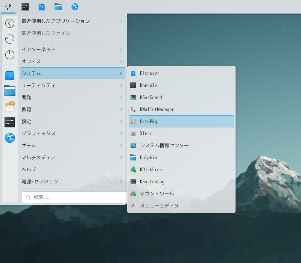Launch KDiskFree by its label

151,169
